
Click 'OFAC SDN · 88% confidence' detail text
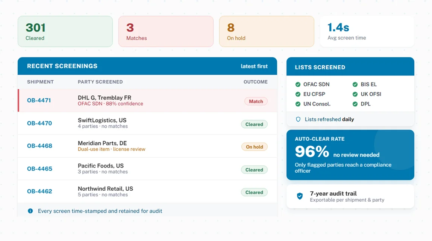[x=111, y=104]
